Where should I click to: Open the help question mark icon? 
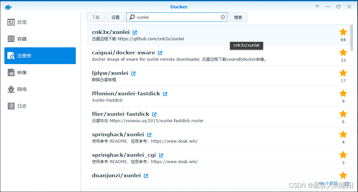(317, 7)
